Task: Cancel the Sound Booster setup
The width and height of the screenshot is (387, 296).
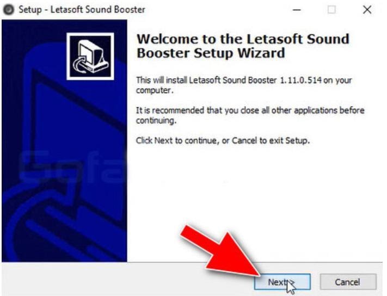Action: point(348,282)
